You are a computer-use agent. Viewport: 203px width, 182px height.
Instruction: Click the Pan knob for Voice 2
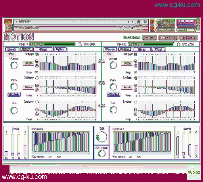pos(113,110)
